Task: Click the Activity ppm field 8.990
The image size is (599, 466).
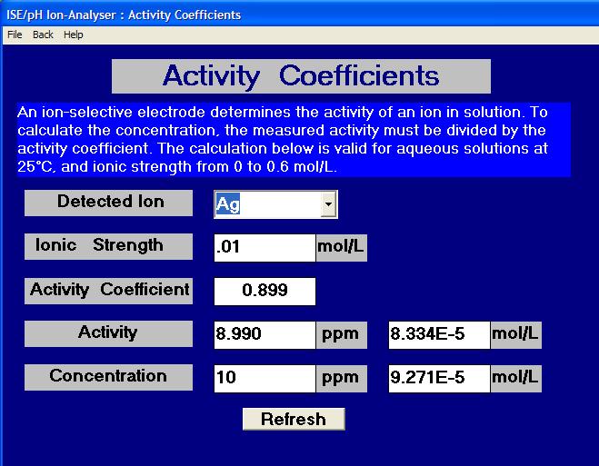Action: tap(265, 334)
